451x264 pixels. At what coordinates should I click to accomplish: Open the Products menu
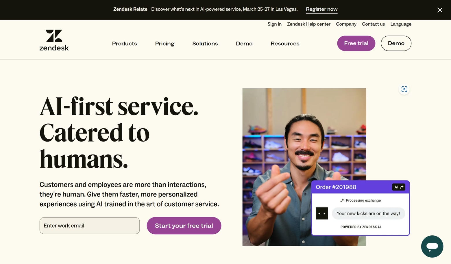(125, 44)
